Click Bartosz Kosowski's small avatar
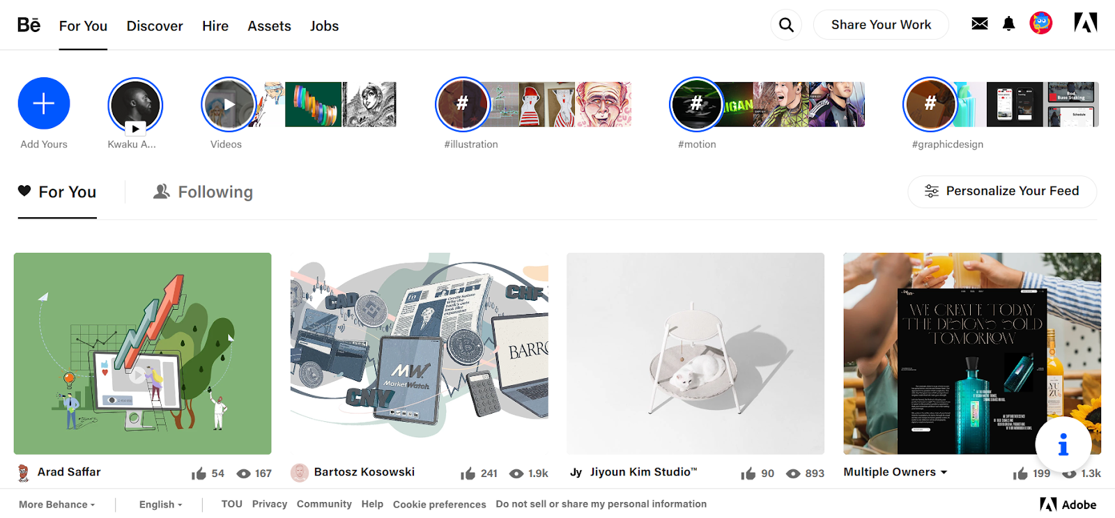This screenshot has width=1115, height=518. pos(300,473)
